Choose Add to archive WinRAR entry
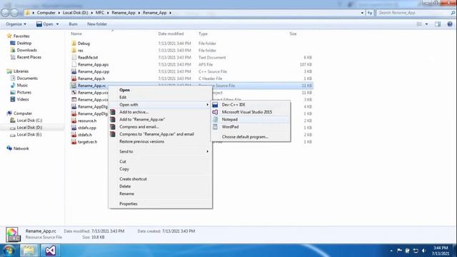457x257 pixels. (x=134, y=112)
